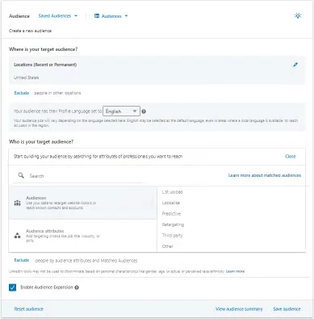Screen dimensions: 314x319
Task: Edit locations with the pencil icon
Action: 295,65
